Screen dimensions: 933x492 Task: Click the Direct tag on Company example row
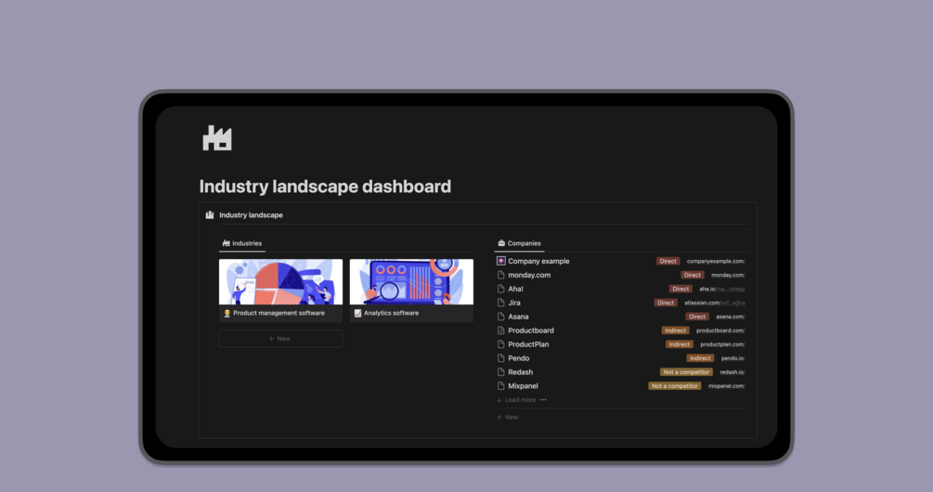[x=667, y=261]
